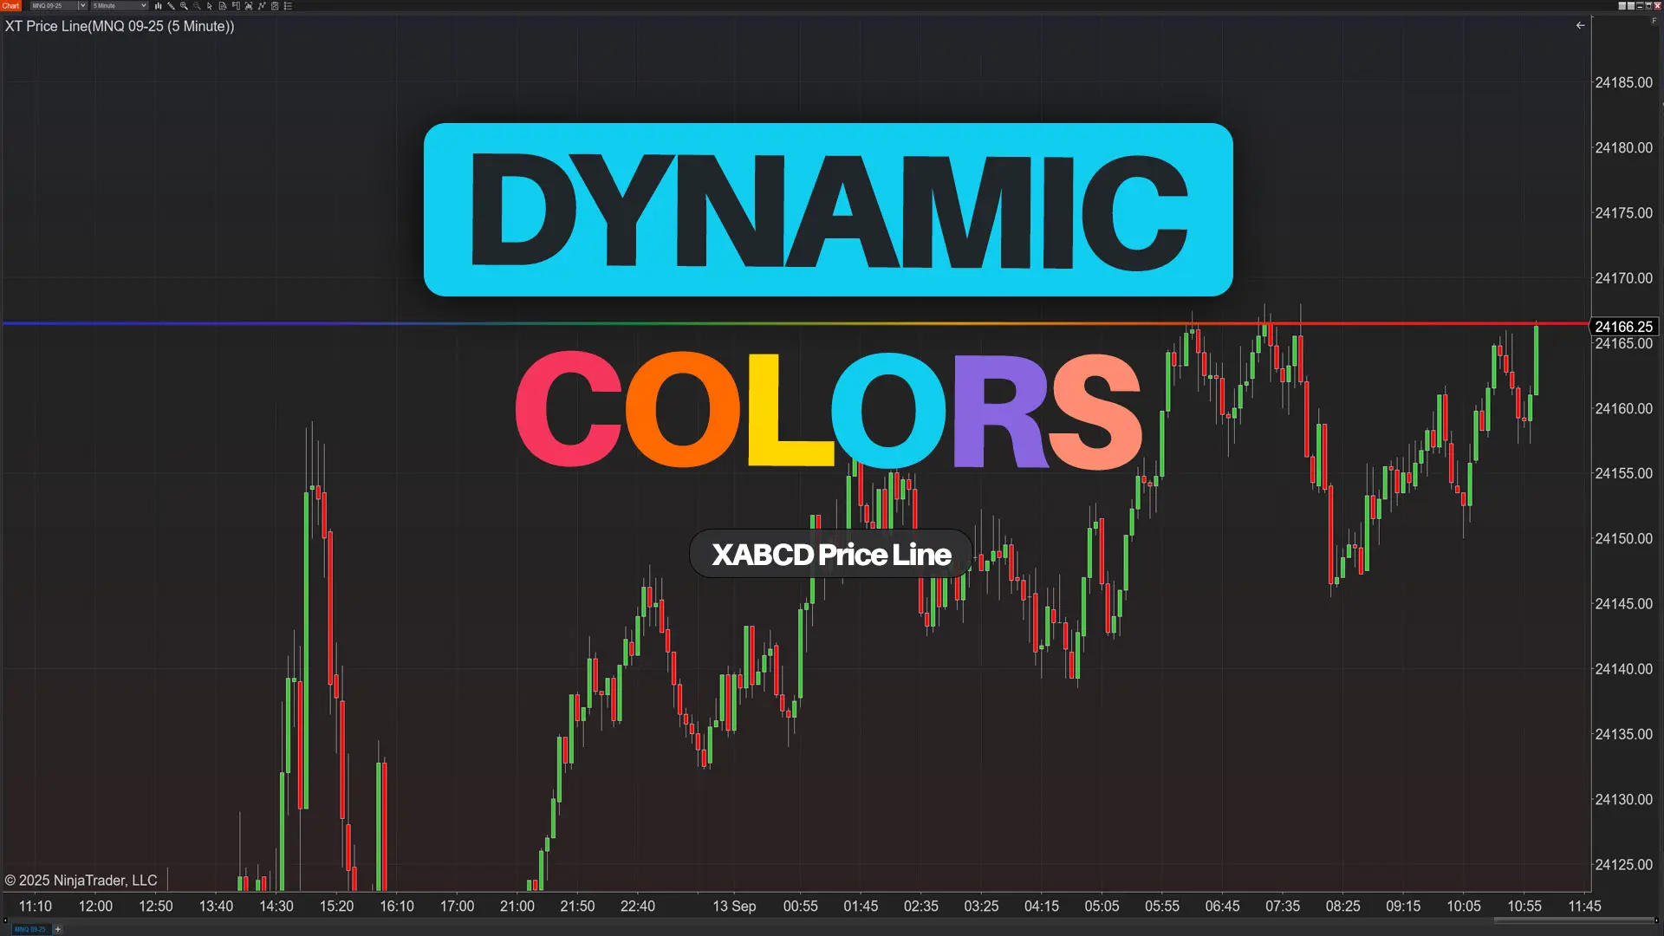Click the chart snapshot icon

coord(250,6)
